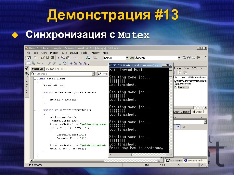Click the Navigate Forward icon
This screenshot has width=234, height=175.
point(95,58)
